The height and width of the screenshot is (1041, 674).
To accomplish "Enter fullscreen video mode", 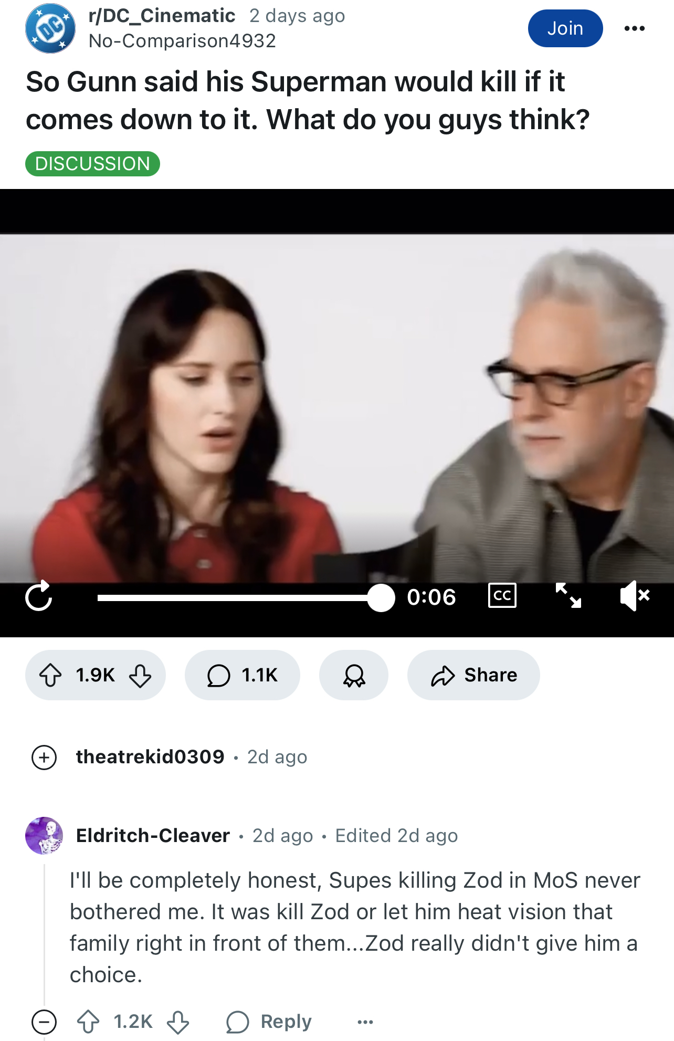I will 568,595.
